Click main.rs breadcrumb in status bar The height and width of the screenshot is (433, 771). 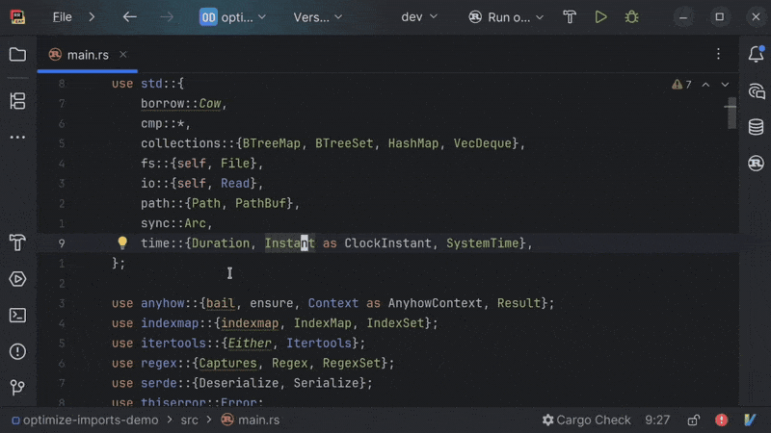pos(250,420)
